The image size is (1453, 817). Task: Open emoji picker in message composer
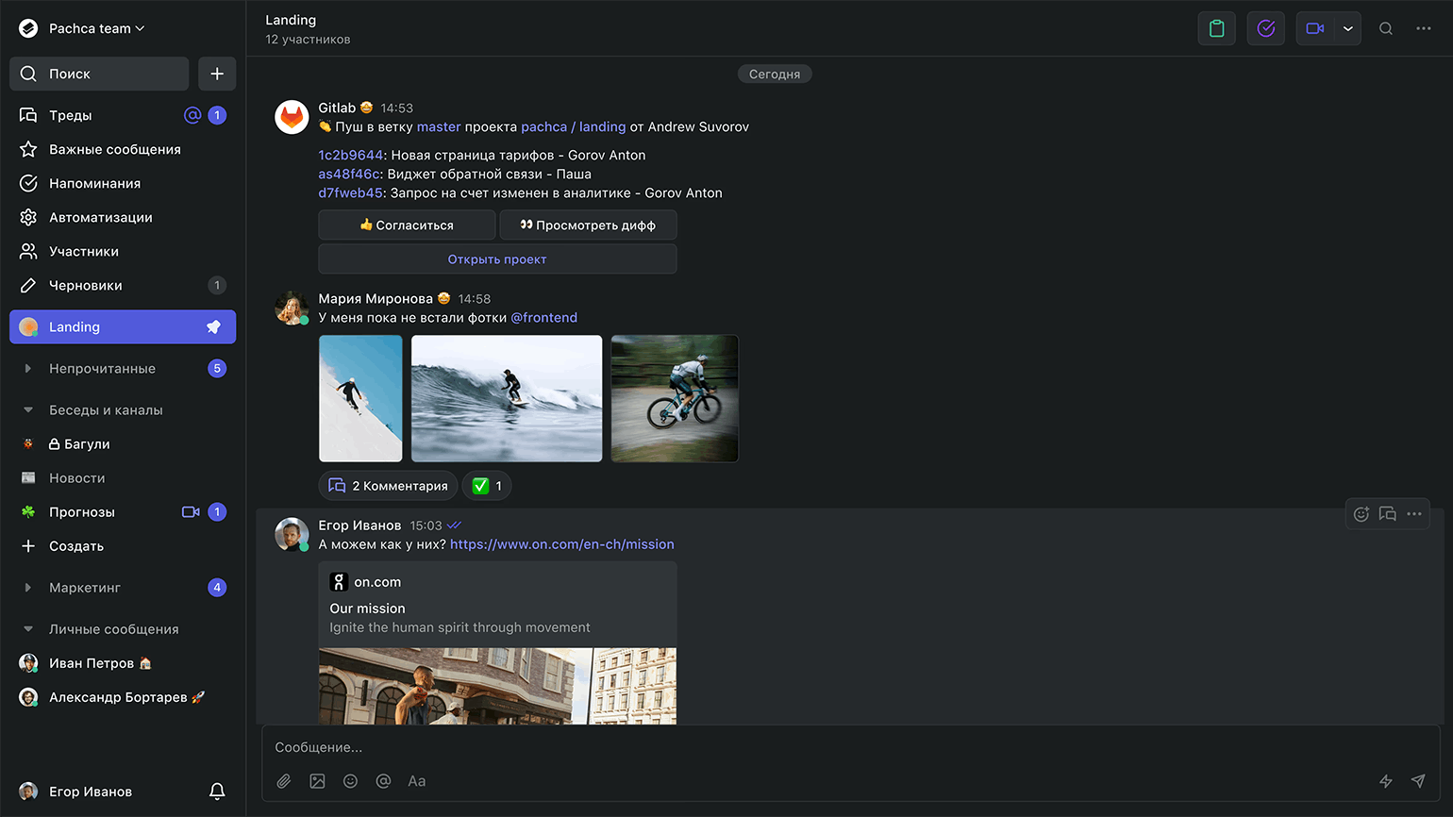350,781
